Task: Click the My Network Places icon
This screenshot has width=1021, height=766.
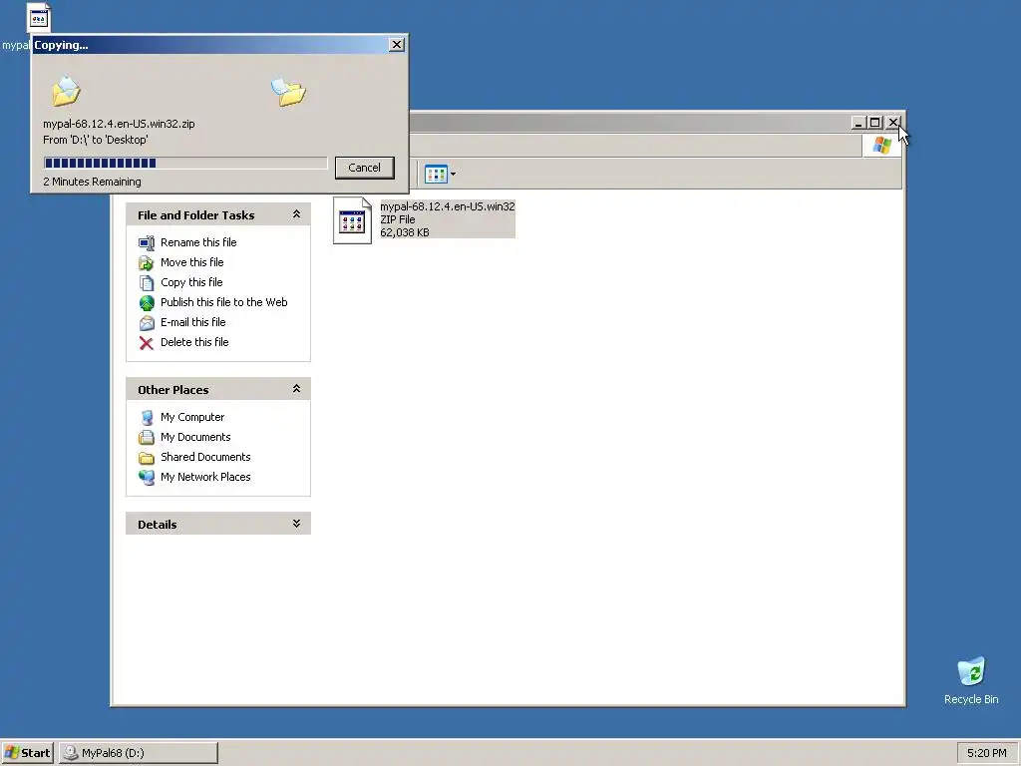Action: click(147, 478)
